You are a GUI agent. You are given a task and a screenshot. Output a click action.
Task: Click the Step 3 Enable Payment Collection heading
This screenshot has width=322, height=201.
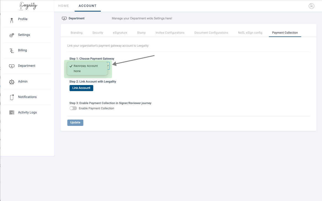point(110,103)
